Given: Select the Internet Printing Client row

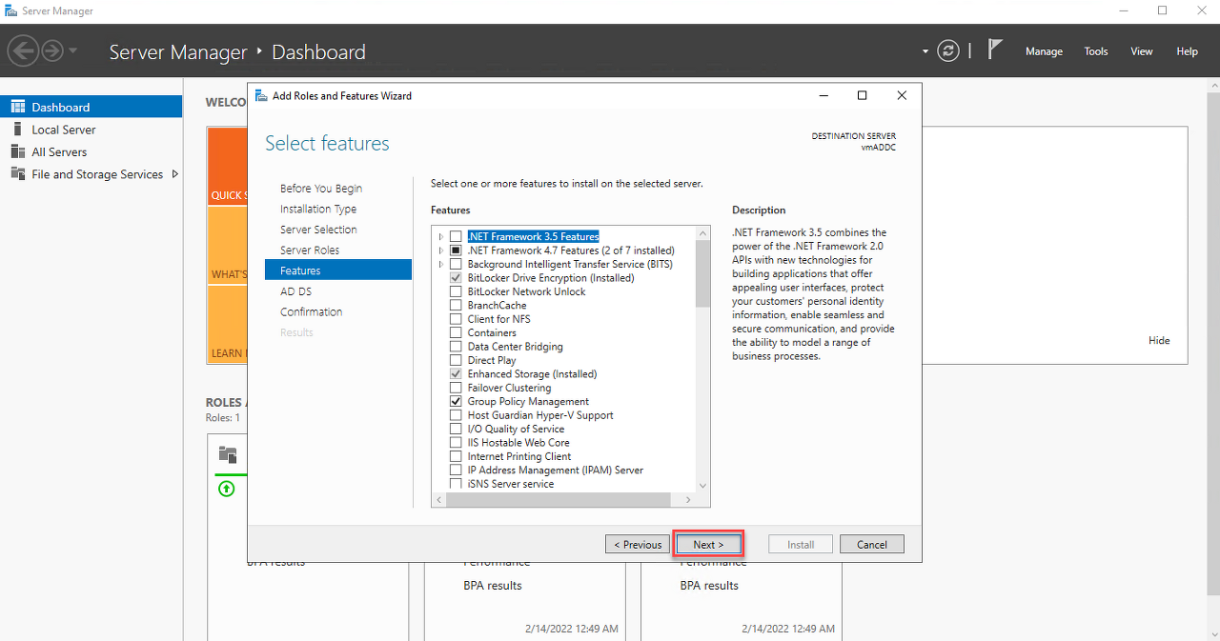Looking at the screenshot, I should click(519, 456).
